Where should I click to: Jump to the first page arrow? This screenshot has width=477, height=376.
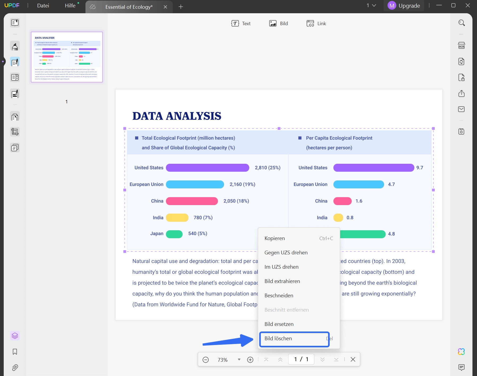[266, 360]
